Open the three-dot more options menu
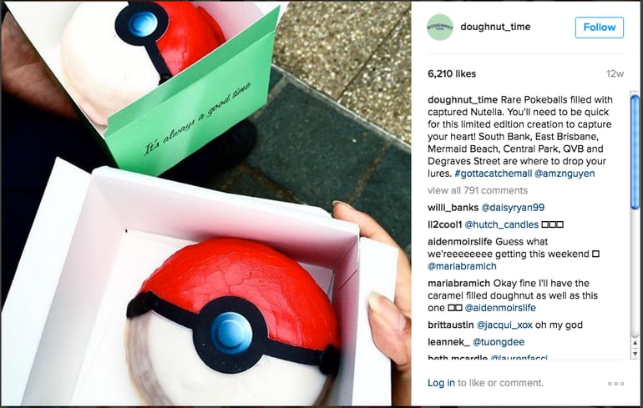Image resolution: width=643 pixels, height=408 pixels. click(x=616, y=384)
